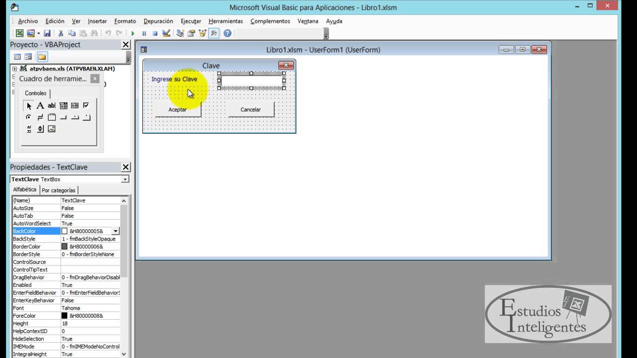Screen dimensions: 637x358
Task: Open the standard toolbar options arrow
Action: tap(326, 34)
